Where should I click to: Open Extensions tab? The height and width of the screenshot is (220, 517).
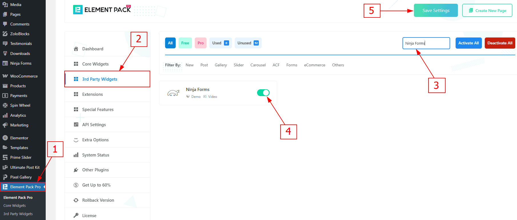[x=107, y=94]
